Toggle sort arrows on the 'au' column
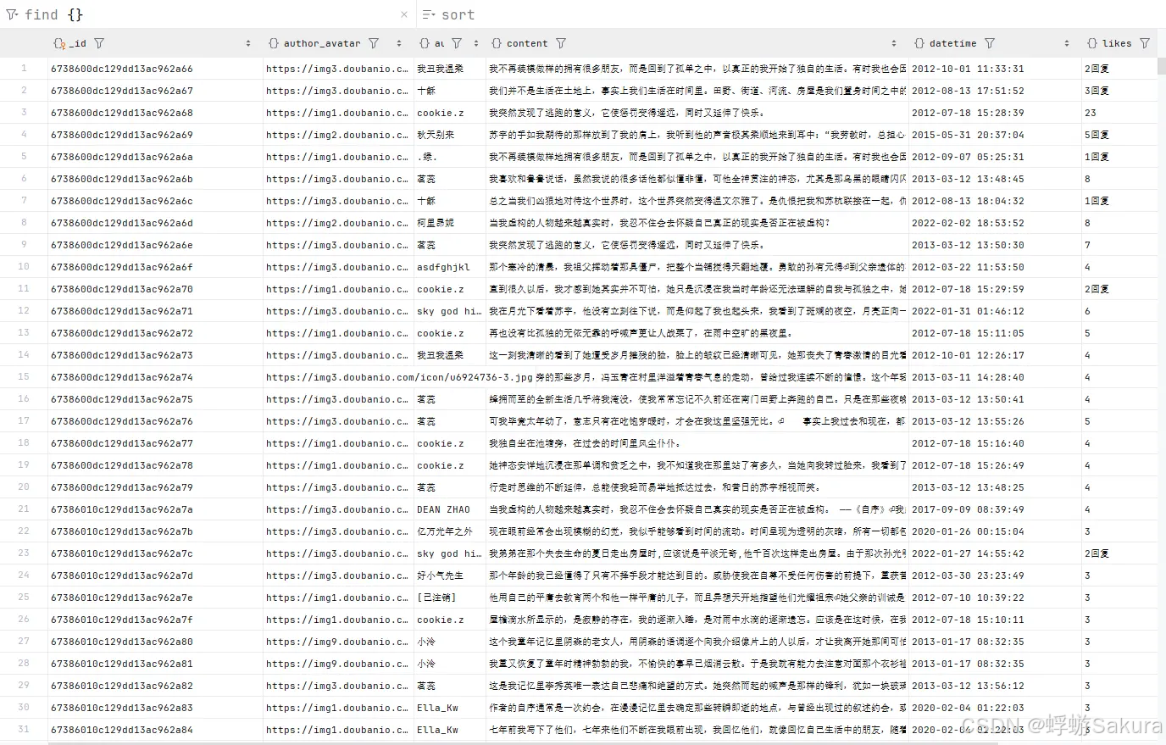The width and height of the screenshot is (1166, 745). coord(475,43)
